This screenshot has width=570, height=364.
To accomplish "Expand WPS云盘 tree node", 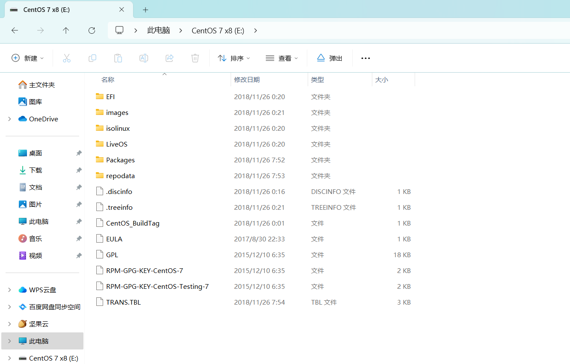I will tap(9, 290).
